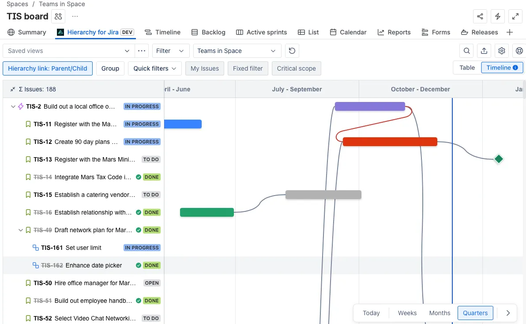Click the green diamond milestone marker
Screen dimensions: 526x324
pos(499,159)
